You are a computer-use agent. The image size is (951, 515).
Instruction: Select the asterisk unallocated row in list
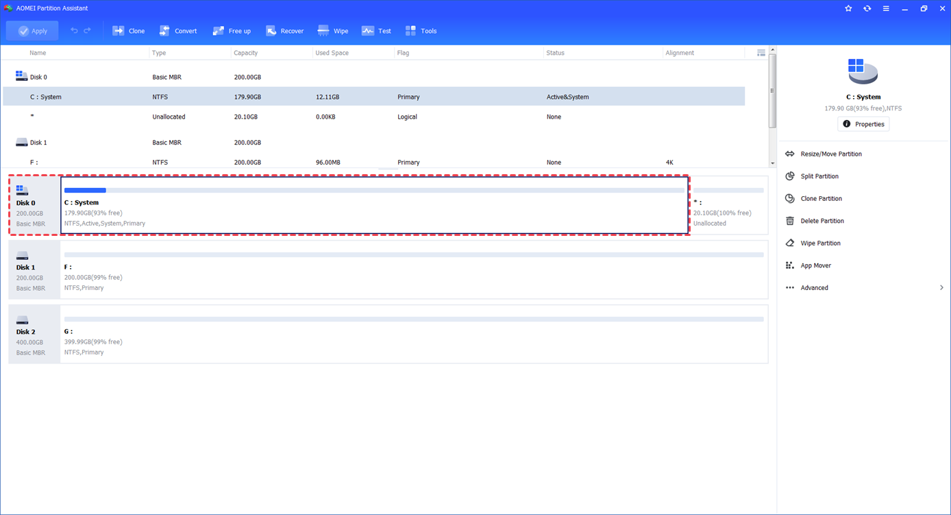tap(373, 117)
